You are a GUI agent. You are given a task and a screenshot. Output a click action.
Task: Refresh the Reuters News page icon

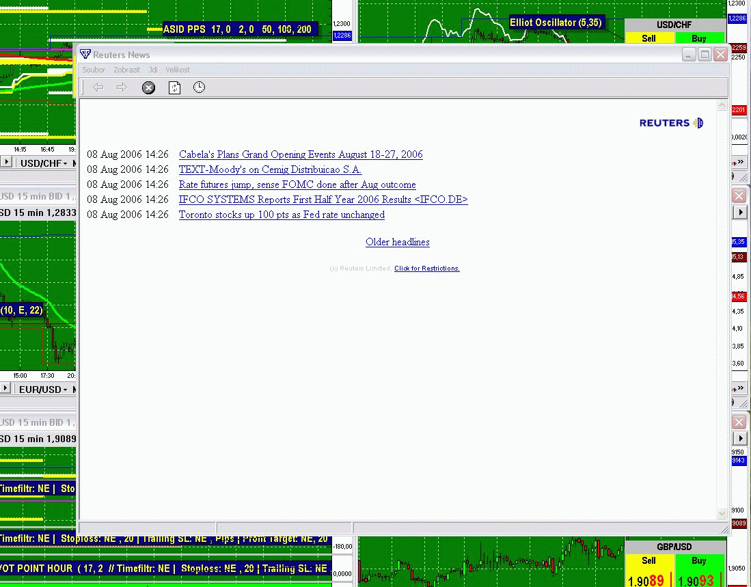(174, 87)
